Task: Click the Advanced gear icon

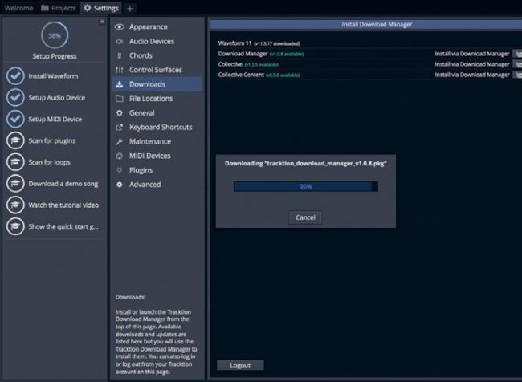Action: coord(120,185)
